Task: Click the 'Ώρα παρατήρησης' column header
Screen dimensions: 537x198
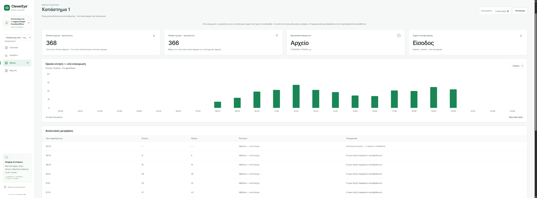Action: (54, 138)
